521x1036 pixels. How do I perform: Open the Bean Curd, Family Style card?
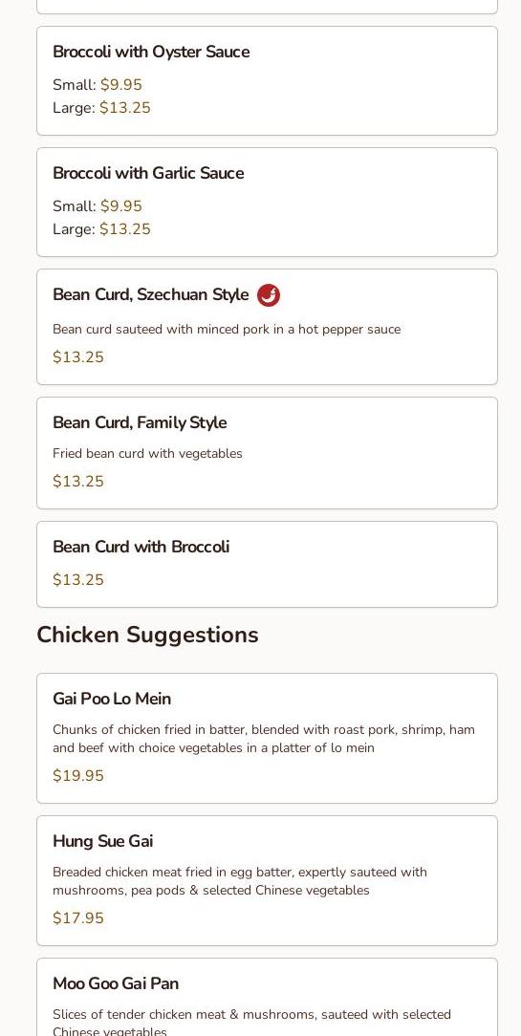(267, 453)
